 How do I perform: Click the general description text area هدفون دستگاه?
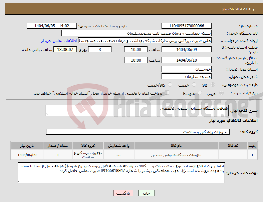click(137, 110)
